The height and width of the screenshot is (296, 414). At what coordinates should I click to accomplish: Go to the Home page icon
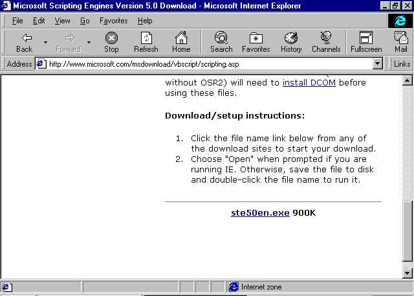(181, 42)
